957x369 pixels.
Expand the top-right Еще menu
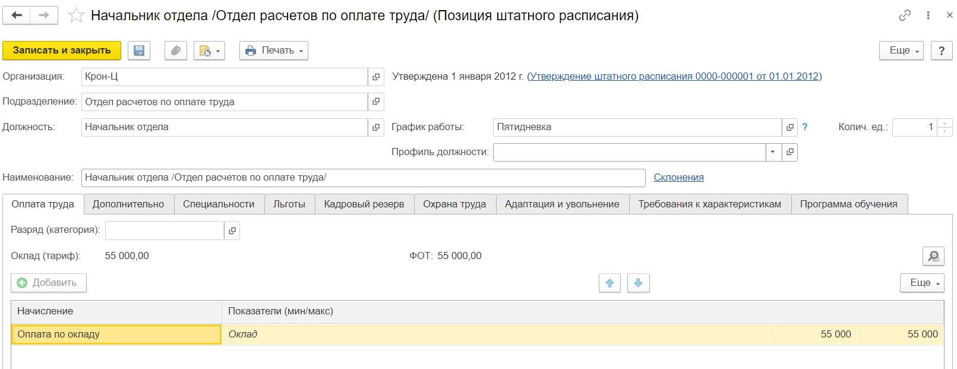point(901,51)
